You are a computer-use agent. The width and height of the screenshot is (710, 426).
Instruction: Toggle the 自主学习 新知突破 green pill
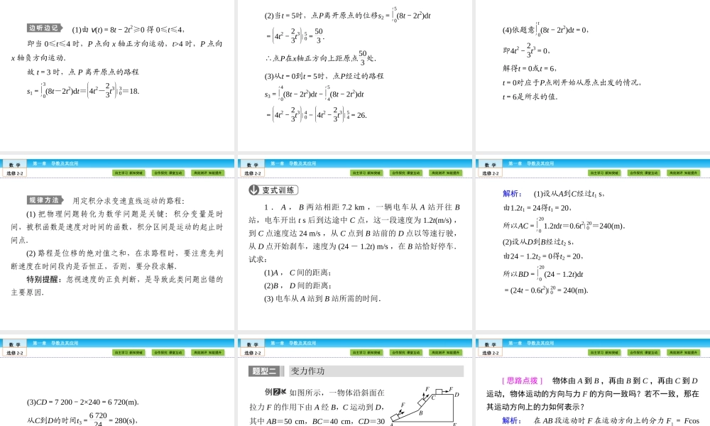[x=129, y=173]
